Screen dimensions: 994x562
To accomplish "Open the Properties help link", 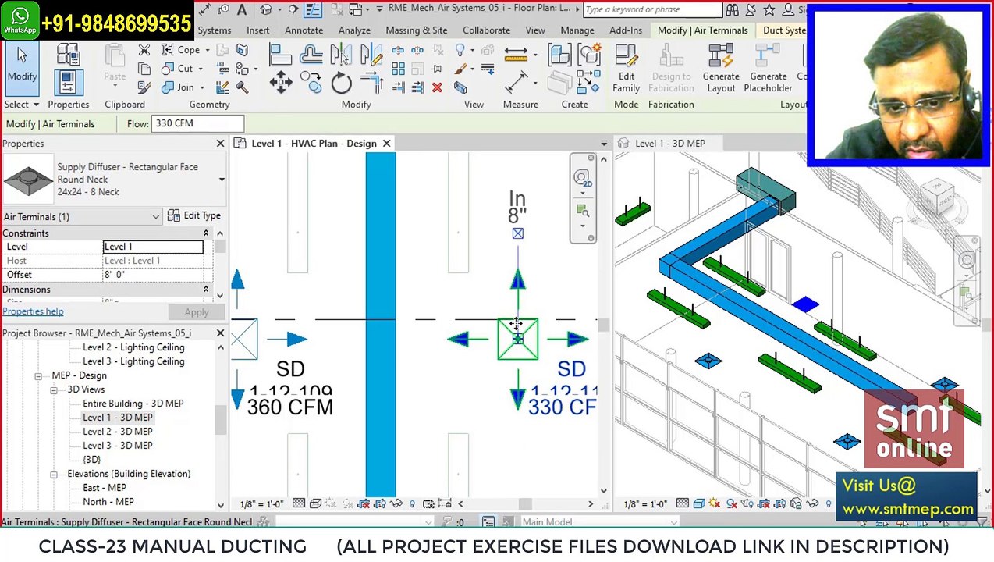I will pos(33,311).
